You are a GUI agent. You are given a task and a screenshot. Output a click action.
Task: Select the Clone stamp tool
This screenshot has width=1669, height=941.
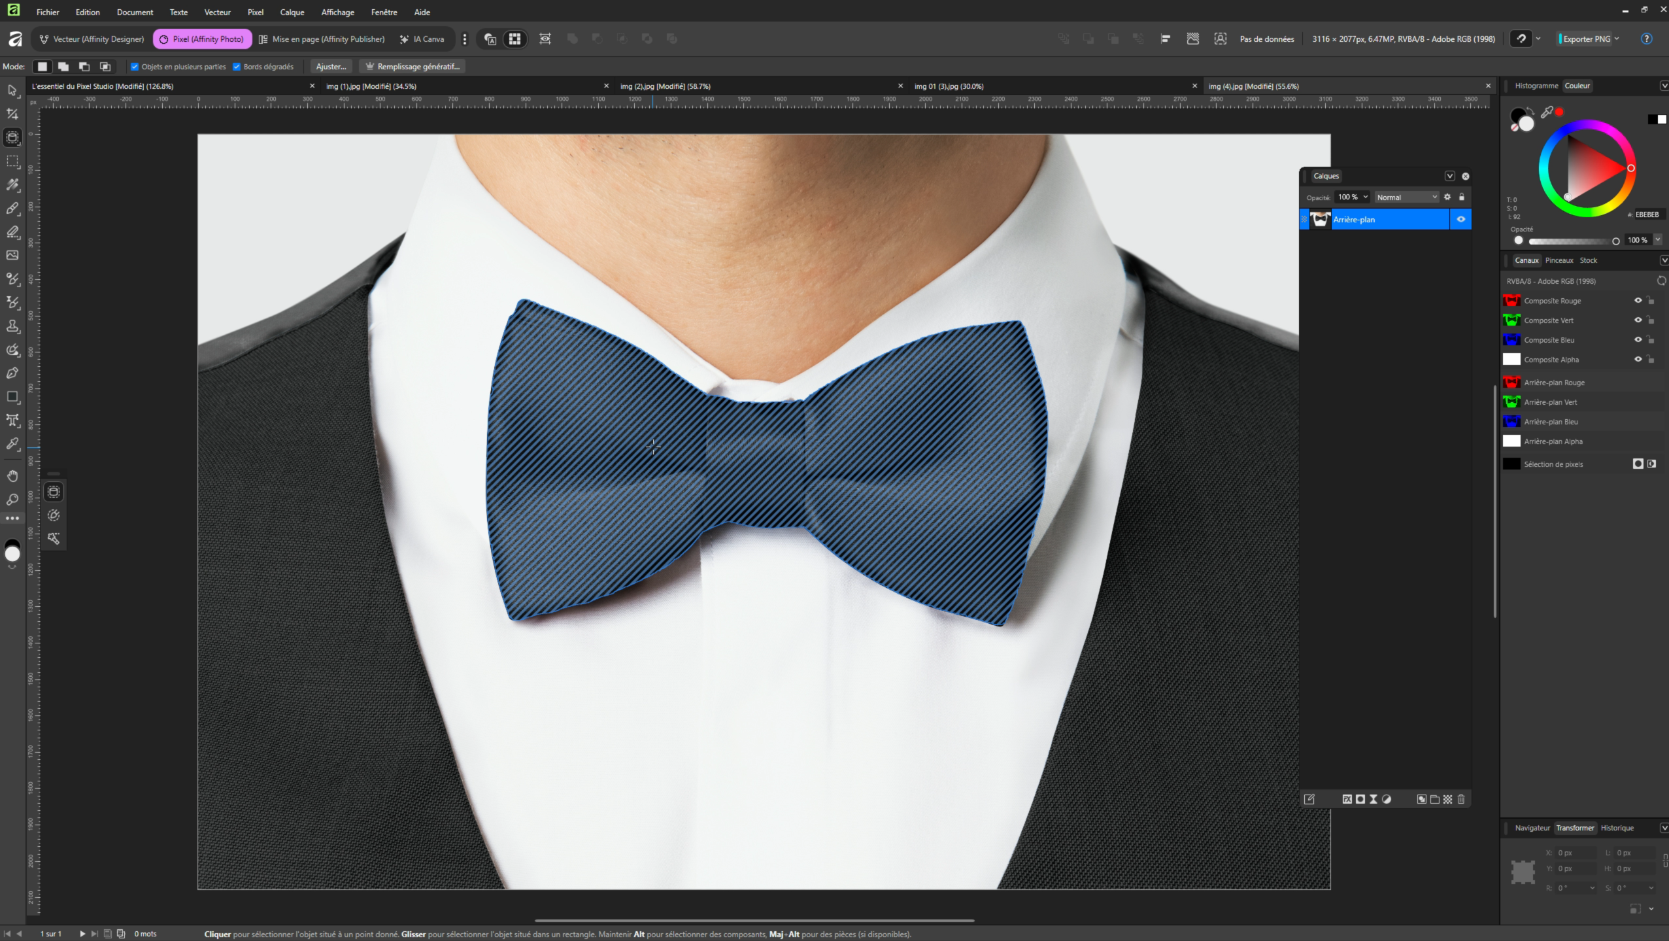[x=12, y=326]
